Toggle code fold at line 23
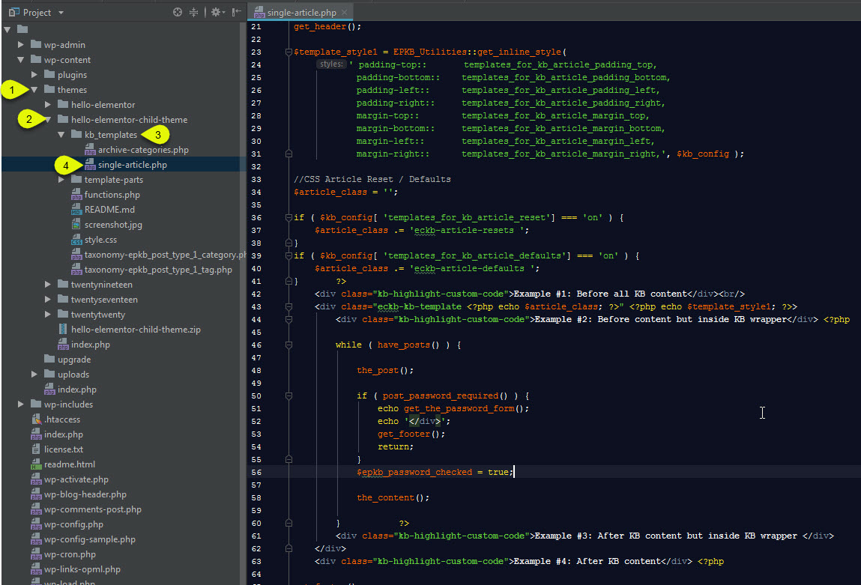The image size is (861, 585). [x=288, y=52]
